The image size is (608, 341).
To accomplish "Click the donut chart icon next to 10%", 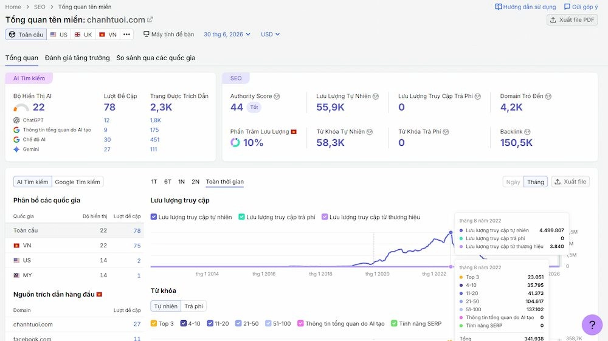I will (235, 143).
